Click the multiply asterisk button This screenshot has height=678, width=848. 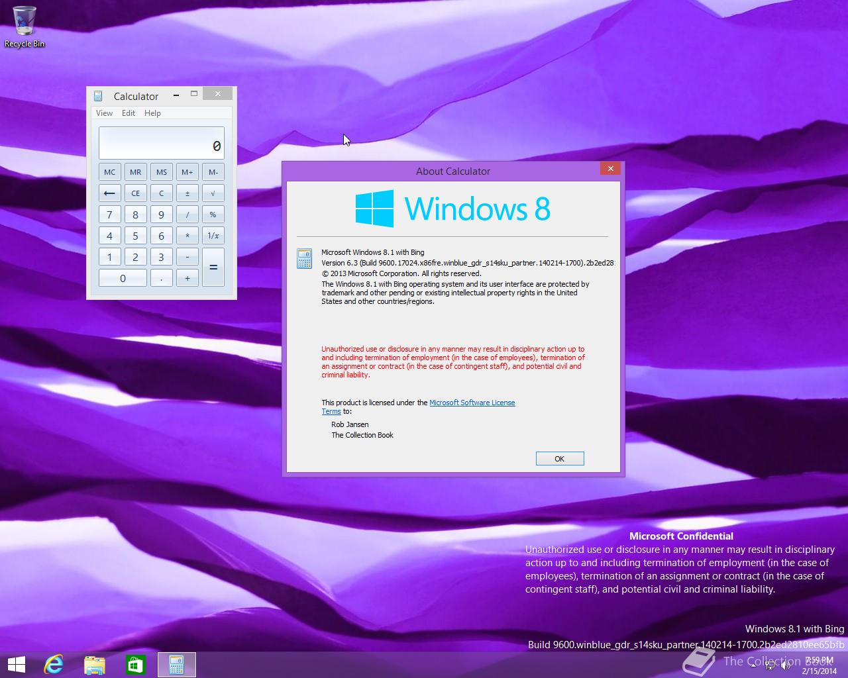[187, 236]
